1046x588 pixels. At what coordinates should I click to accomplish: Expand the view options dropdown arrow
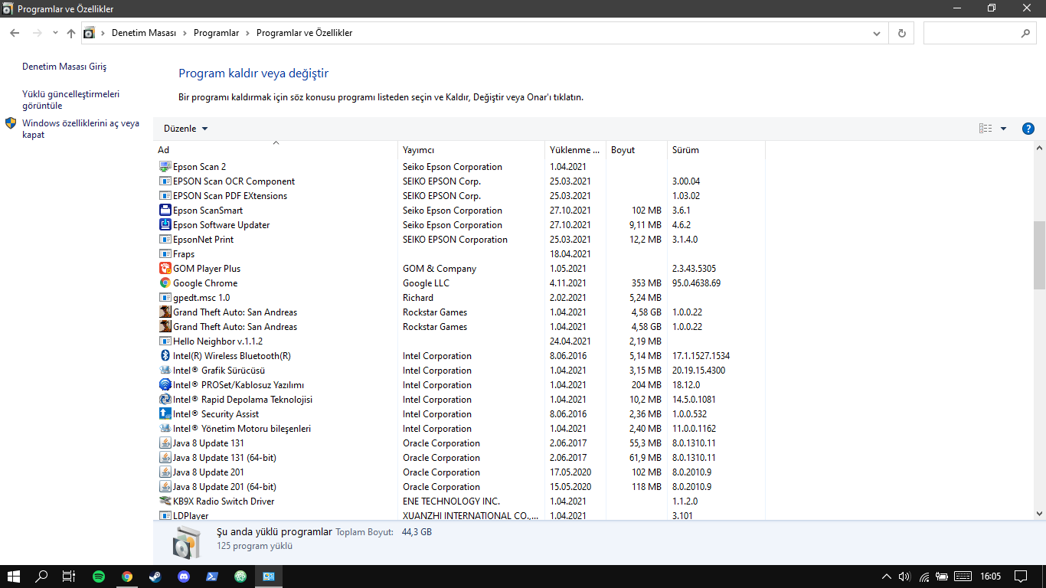pos(1004,129)
